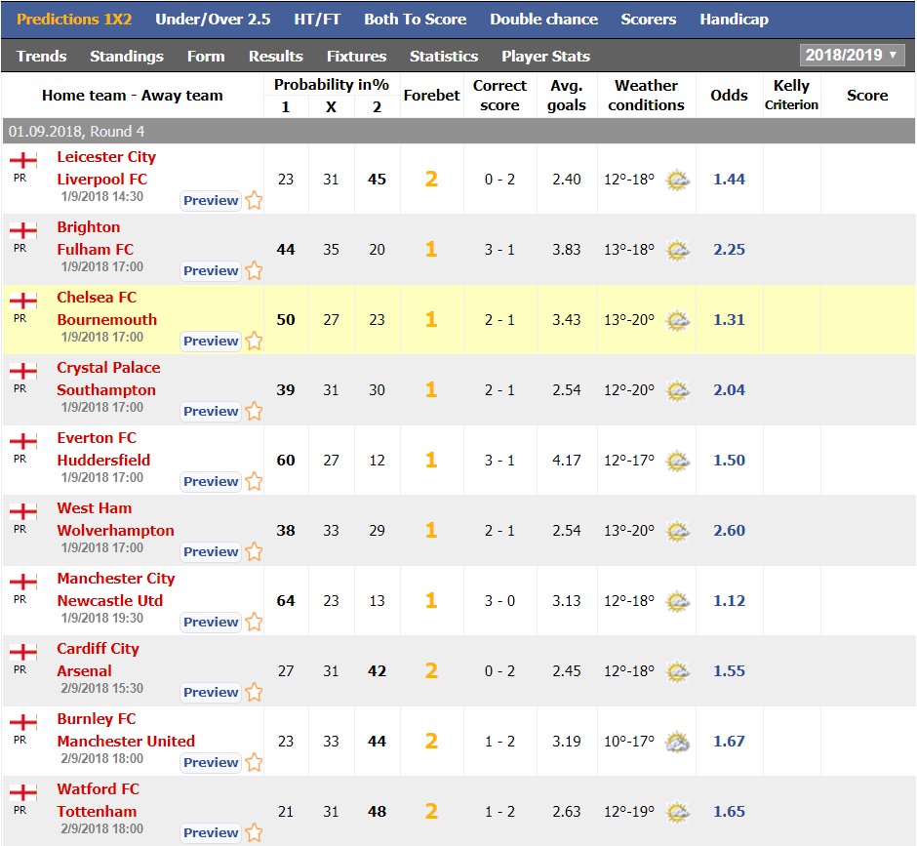Open the Both To Score tab
The image size is (917, 846).
[416, 20]
